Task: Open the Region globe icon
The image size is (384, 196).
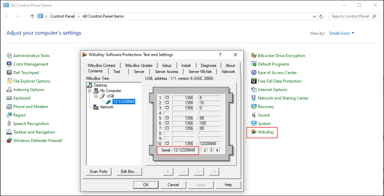Action: (x=9, y=115)
